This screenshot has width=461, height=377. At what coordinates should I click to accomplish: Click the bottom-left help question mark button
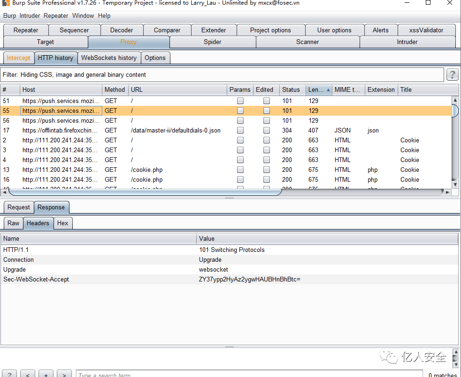click(9, 374)
